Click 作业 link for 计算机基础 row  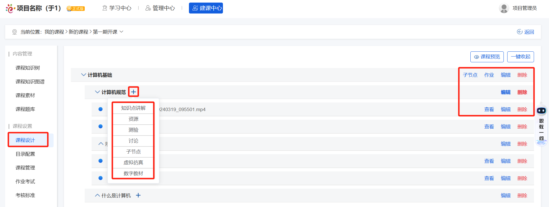[x=489, y=75]
